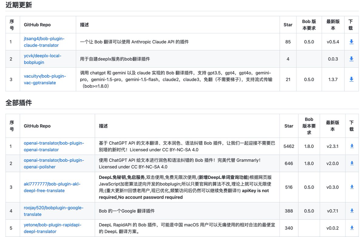Click the version cell v0.5.4
Screen dimensions: 364x237
coord(333,42)
